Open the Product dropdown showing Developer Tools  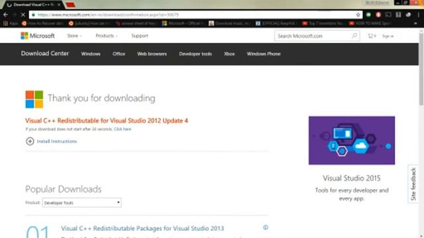[x=82, y=203]
